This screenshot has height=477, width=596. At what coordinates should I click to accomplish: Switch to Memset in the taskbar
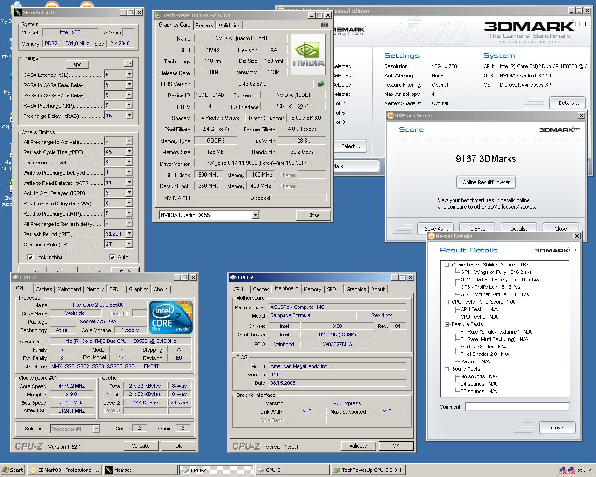pos(140,470)
